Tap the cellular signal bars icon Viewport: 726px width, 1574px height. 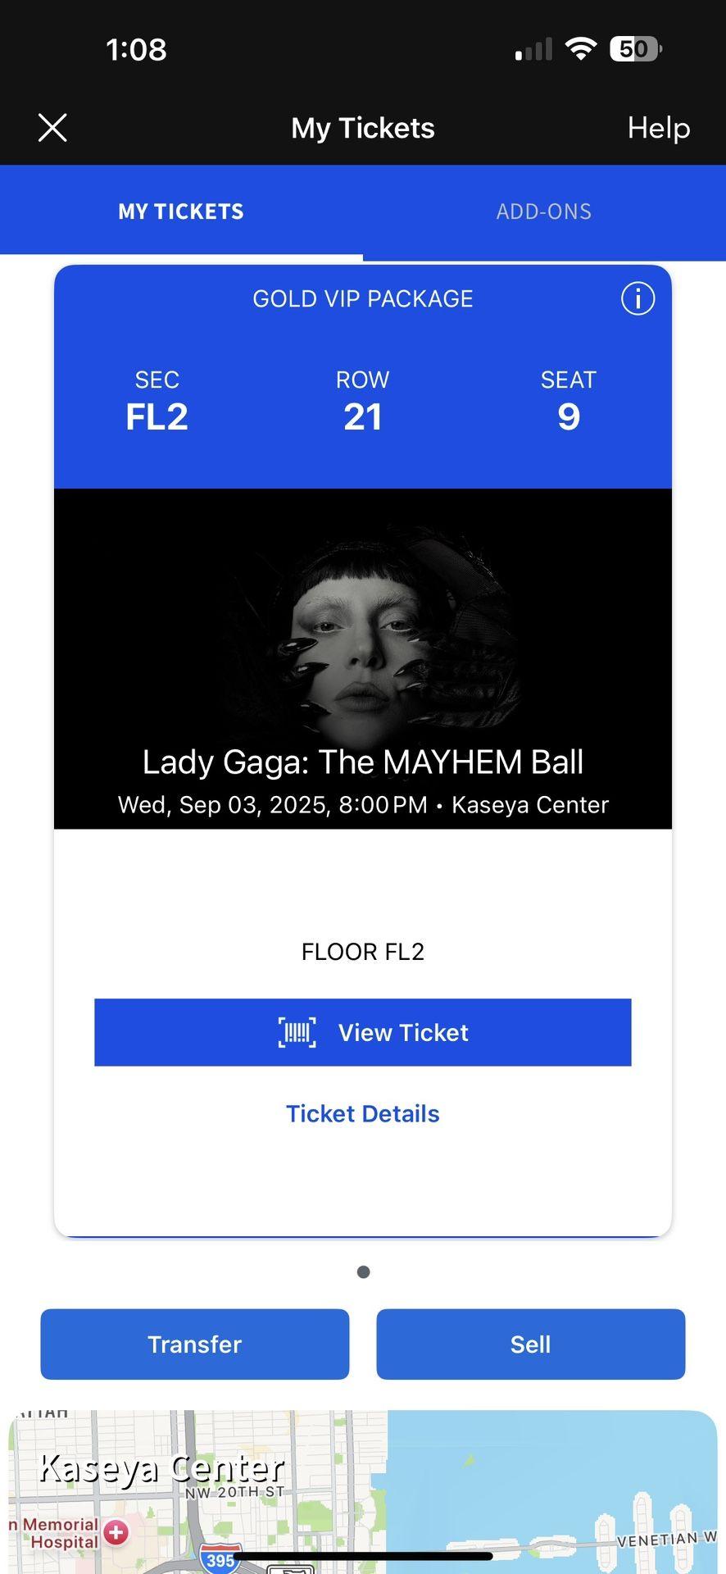pos(533,50)
